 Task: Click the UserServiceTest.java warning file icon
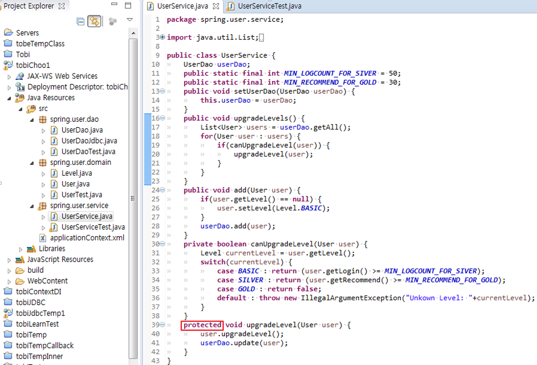click(54, 227)
